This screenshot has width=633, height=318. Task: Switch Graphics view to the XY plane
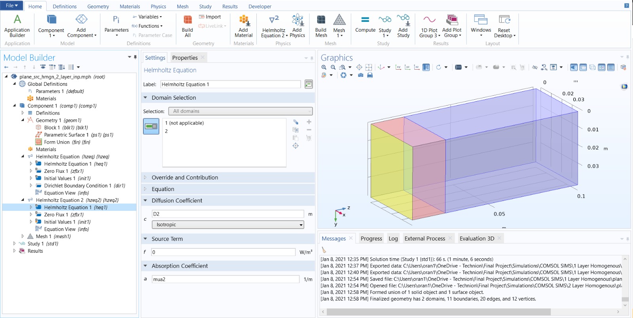coord(398,67)
